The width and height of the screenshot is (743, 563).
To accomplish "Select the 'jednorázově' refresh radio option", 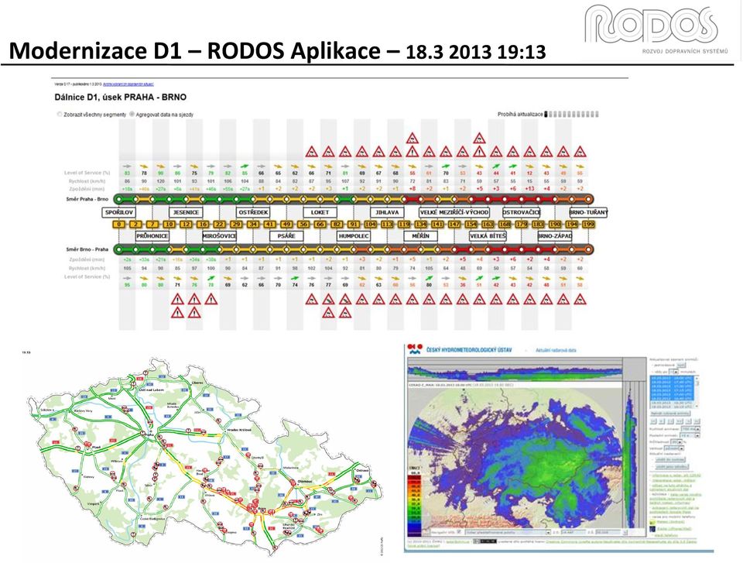I will tap(652, 366).
